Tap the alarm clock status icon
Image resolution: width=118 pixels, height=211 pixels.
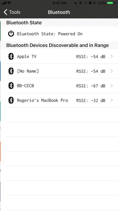[x=90, y=3]
